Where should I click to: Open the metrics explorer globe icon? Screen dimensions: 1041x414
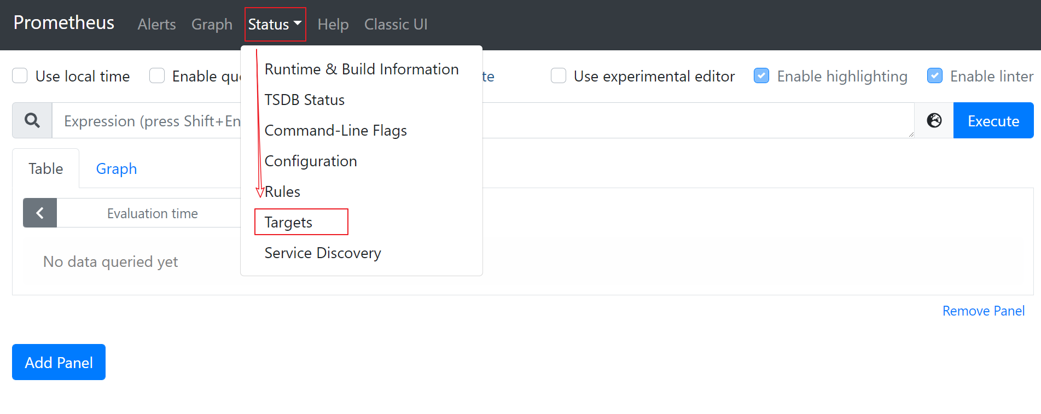[x=934, y=120]
